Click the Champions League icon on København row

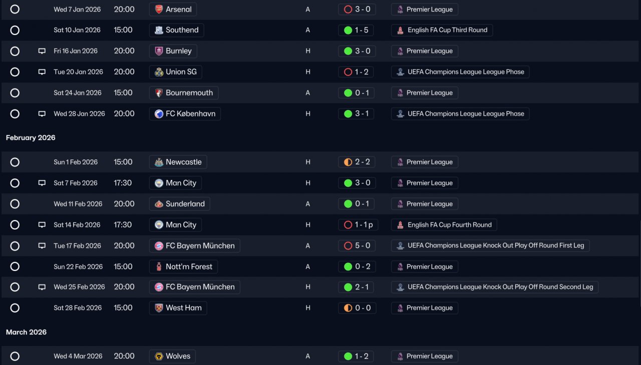pyautogui.click(x=400, y=114)
